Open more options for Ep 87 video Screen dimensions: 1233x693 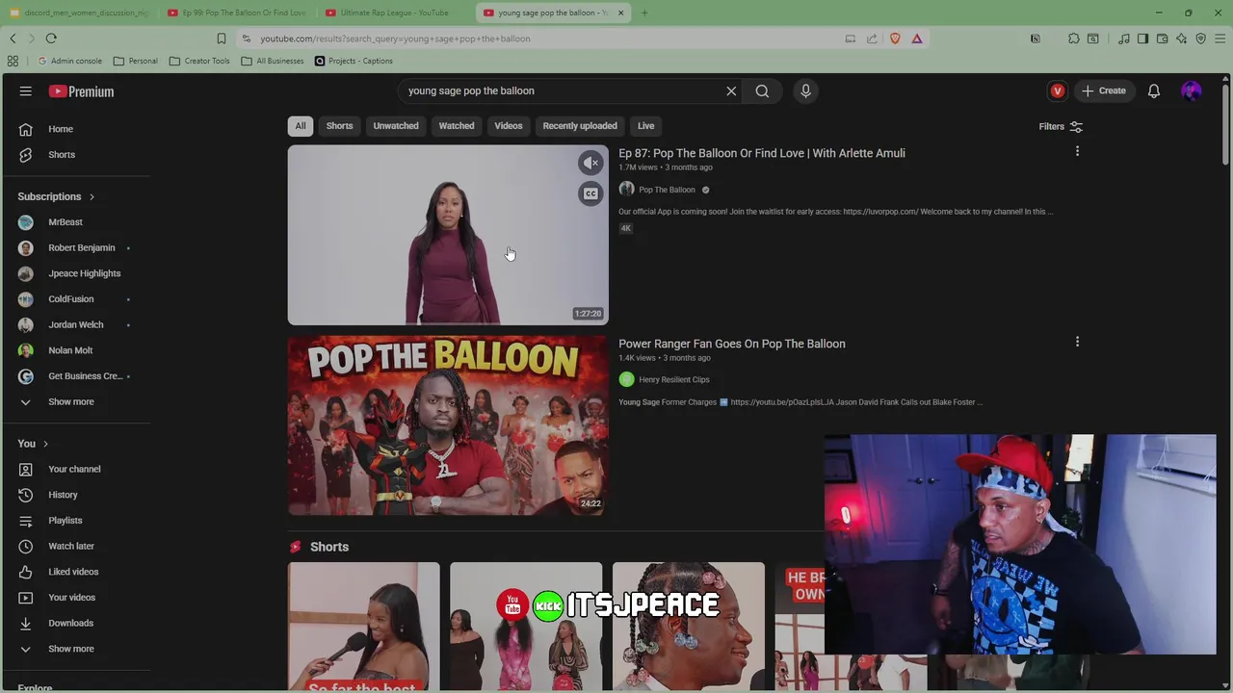tap(1077, 151)
